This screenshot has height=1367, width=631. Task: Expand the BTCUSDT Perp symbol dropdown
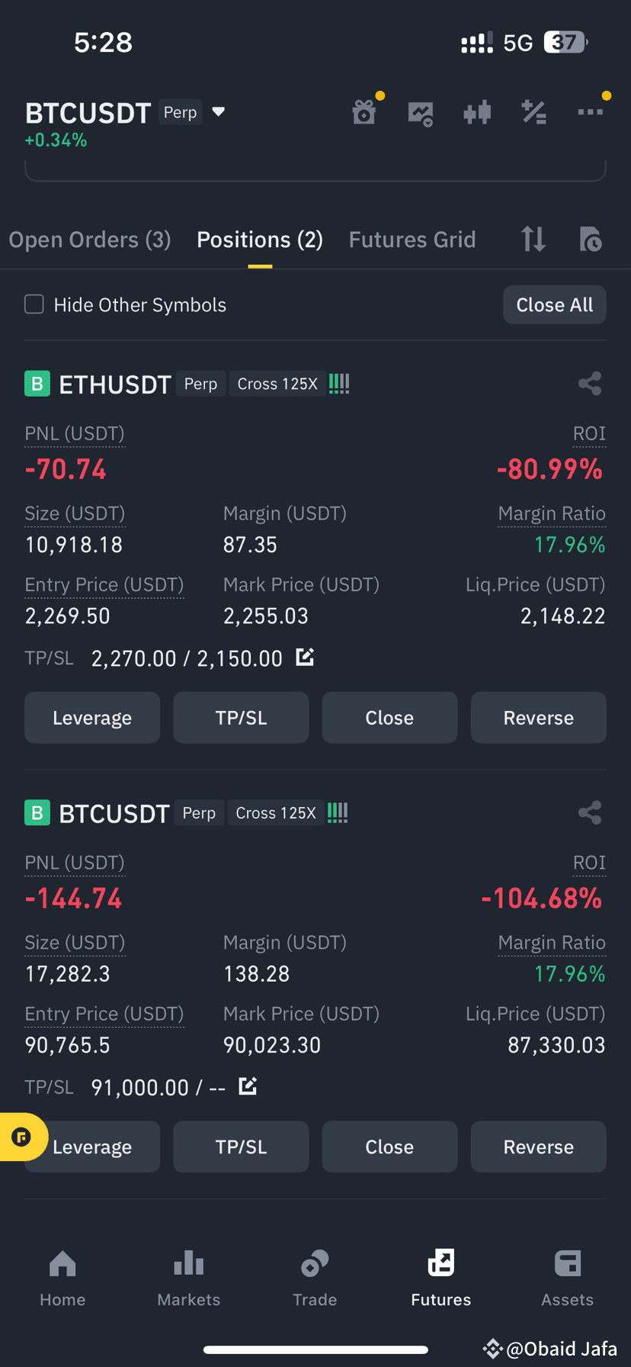(x=219, y=112)
